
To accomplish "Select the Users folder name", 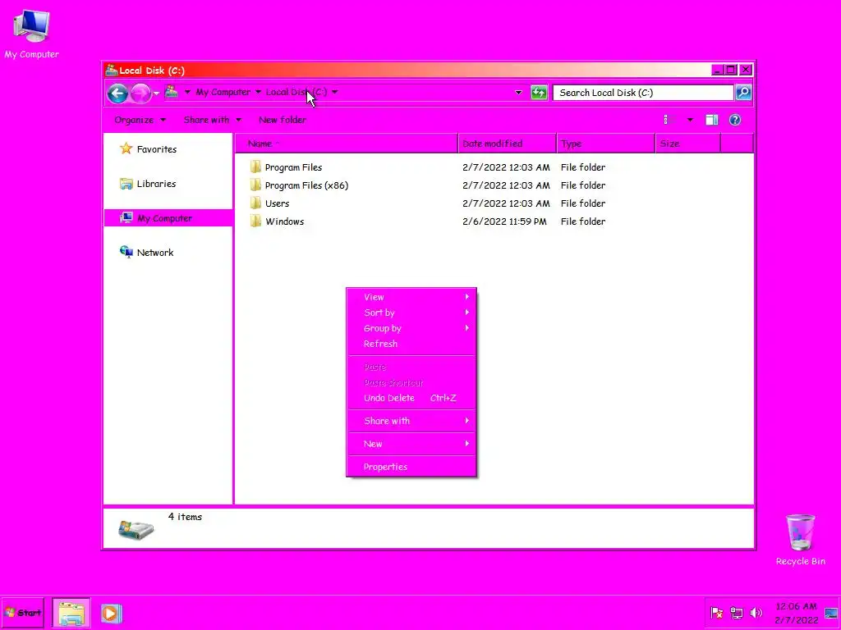I will point(277,203).
